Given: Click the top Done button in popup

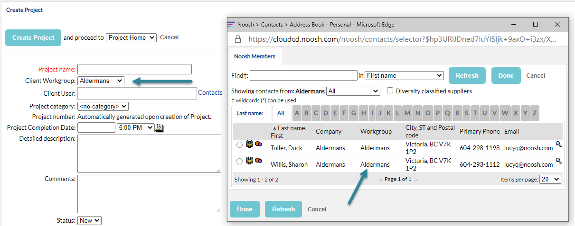Looking at the screenshot, I should (x=506, y=75).
